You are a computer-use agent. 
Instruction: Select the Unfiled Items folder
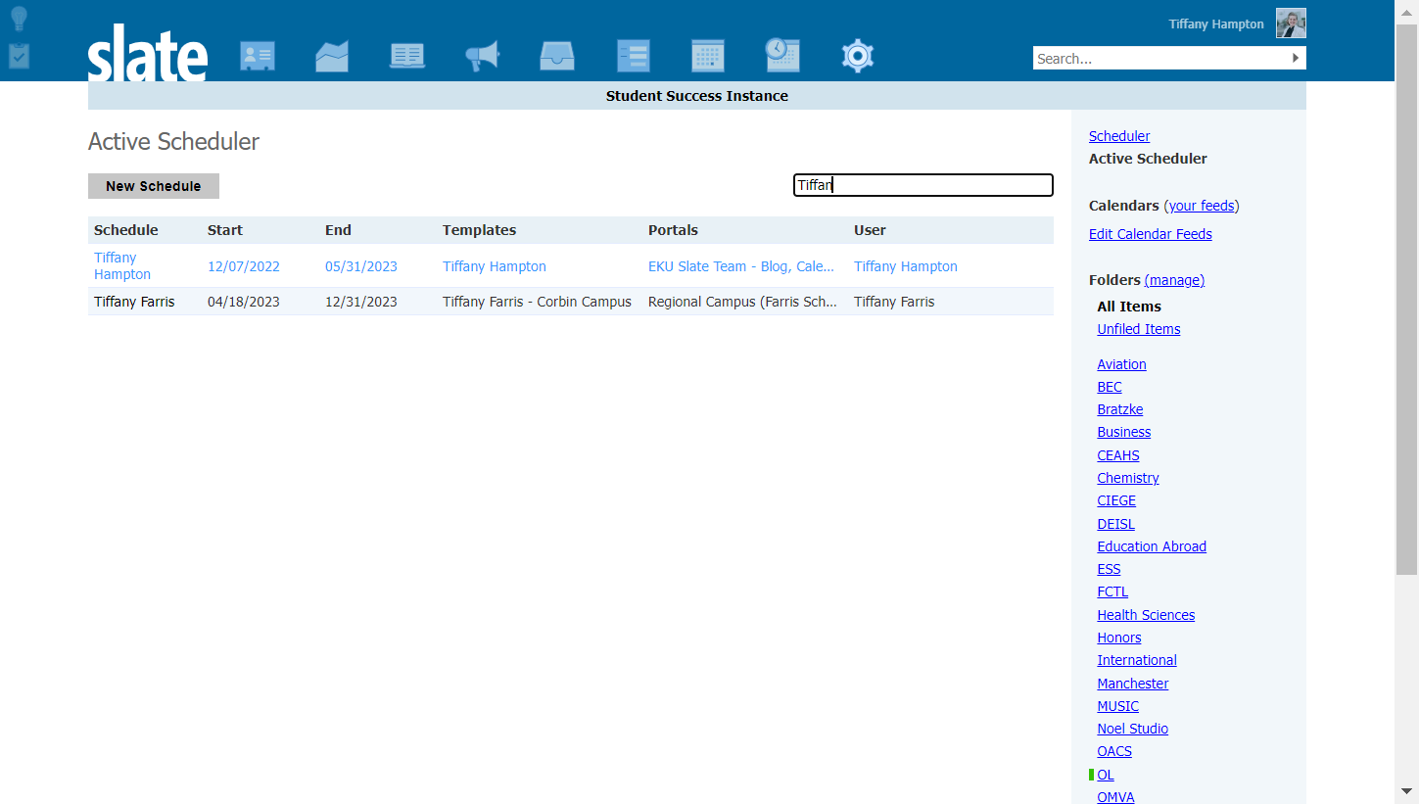pos(1139,329)
